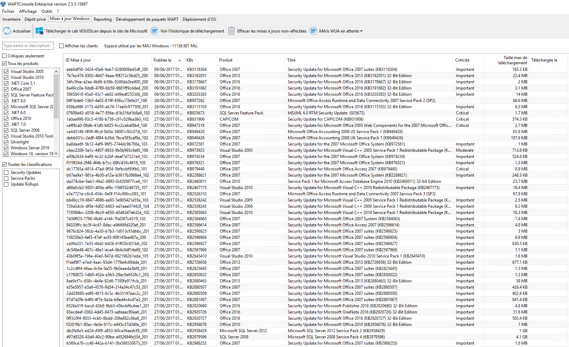The height and width of the screenshot is (347, 569).
Task: Check the Security Updates classification
Action: (x=6, y=172)
